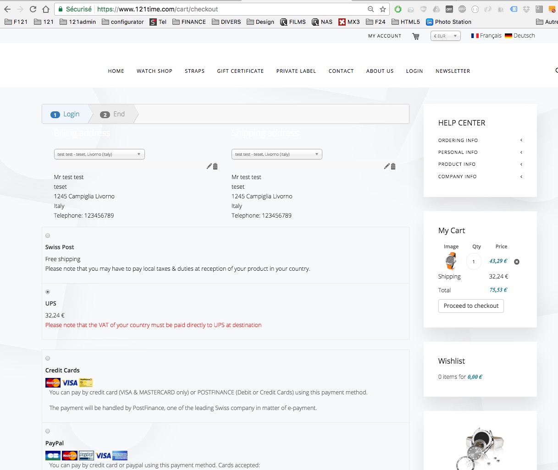Open the Tel bookmark
The image size is (558, 470).
point(158,22)
